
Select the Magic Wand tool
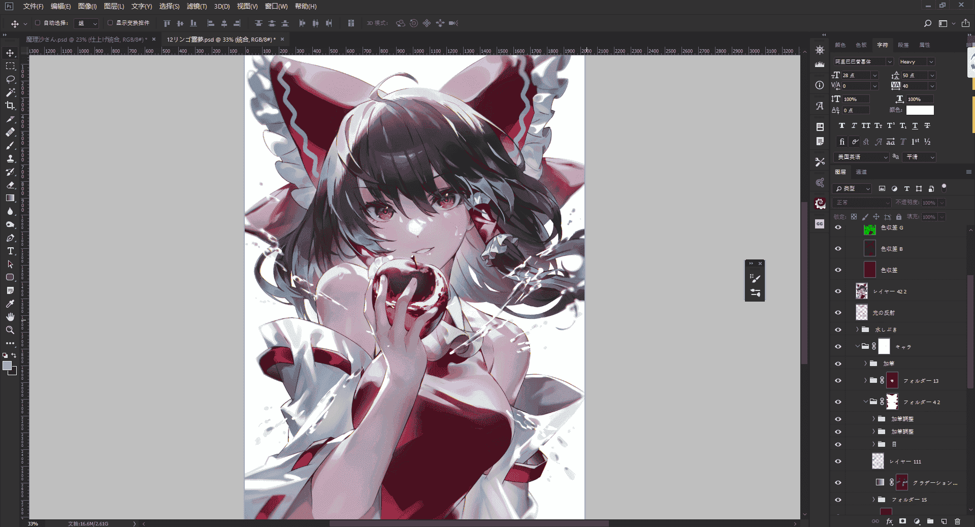(x=10, y=92)
